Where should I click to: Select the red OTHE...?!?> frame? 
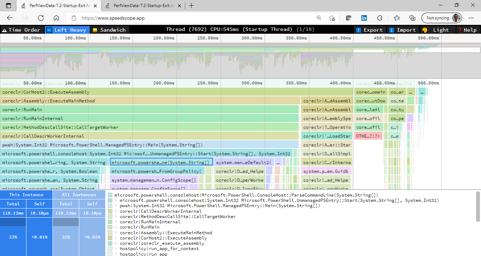point(368,136)
